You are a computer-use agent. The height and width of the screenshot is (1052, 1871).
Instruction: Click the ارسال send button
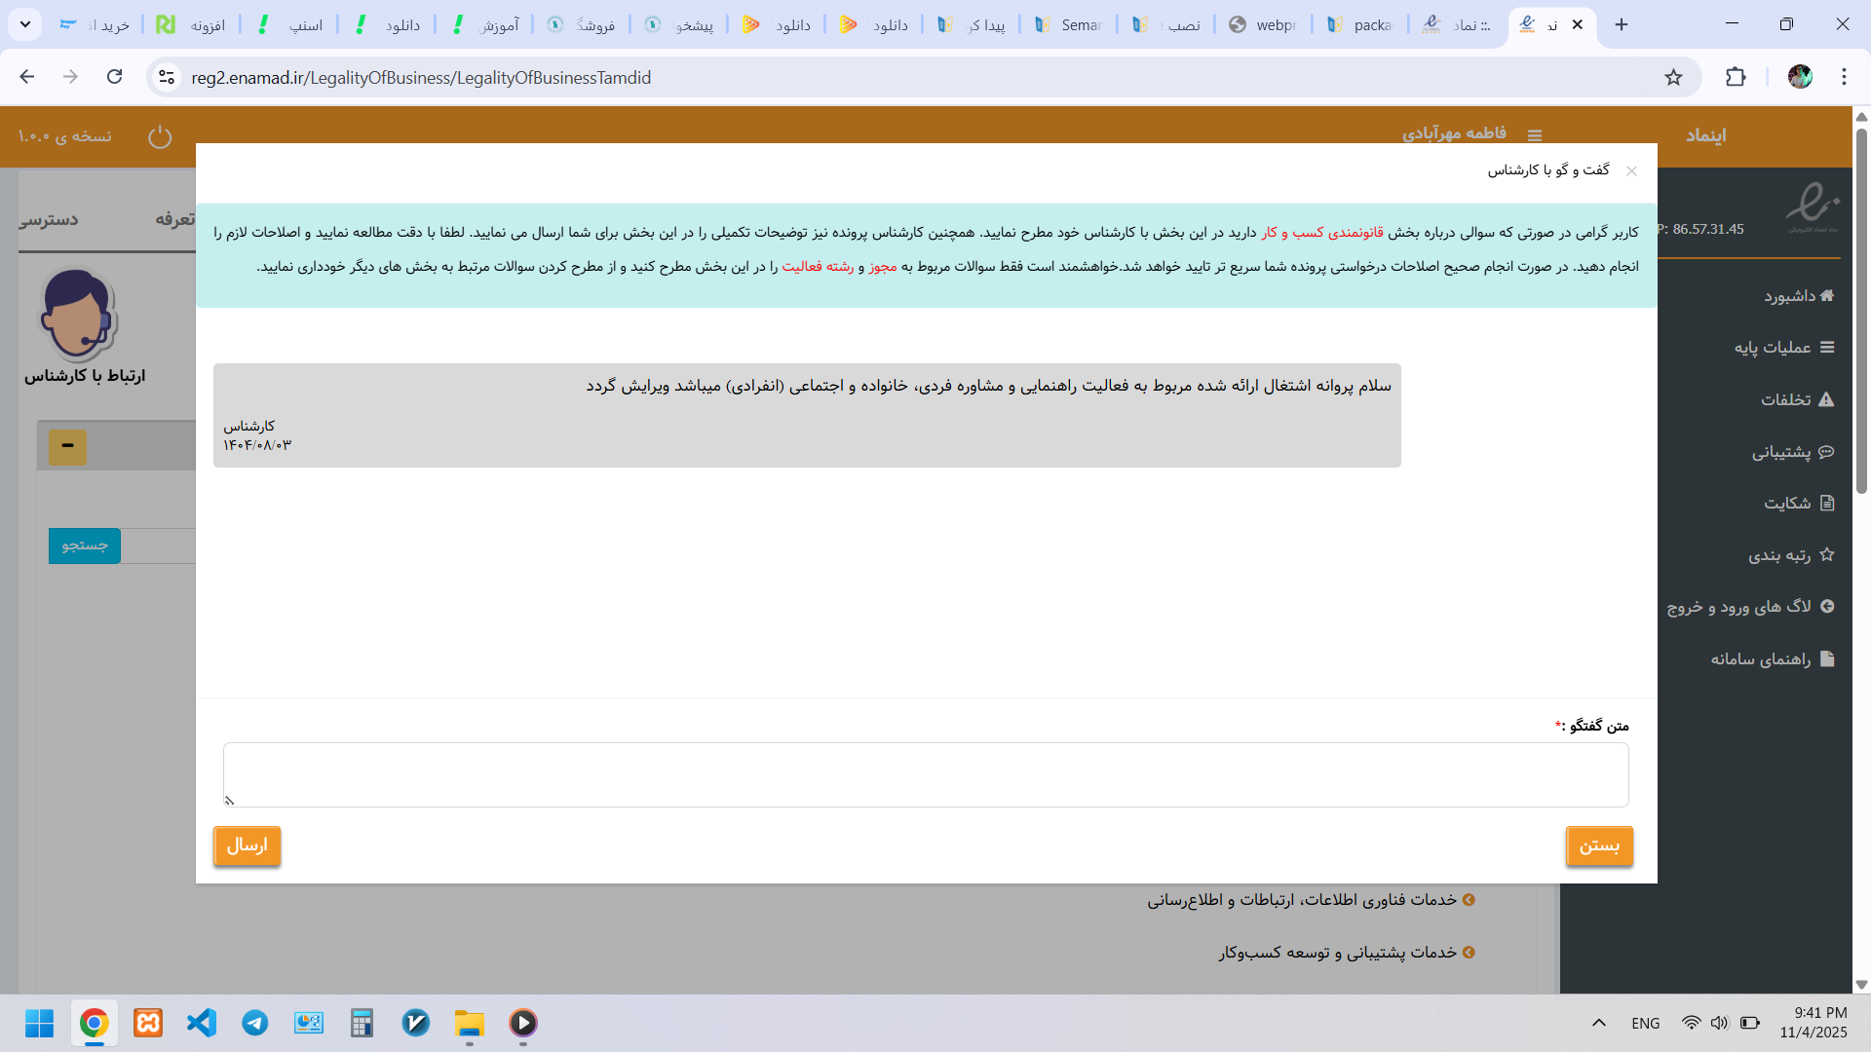[247, 845]
